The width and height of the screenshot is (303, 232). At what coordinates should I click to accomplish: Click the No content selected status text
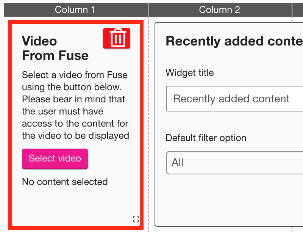65,182
